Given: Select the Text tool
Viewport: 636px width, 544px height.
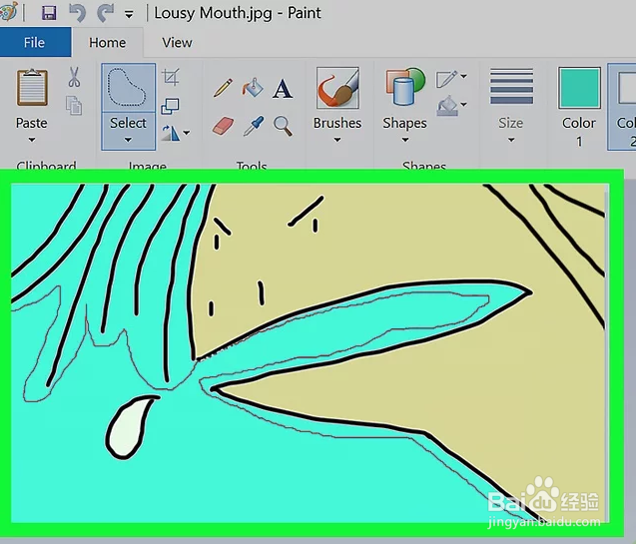Looking at the screenshot, I should click(x=283, y=89).
